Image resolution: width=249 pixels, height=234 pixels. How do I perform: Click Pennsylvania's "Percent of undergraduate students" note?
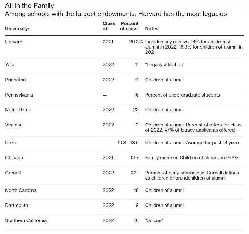click(x=182, y=95)
